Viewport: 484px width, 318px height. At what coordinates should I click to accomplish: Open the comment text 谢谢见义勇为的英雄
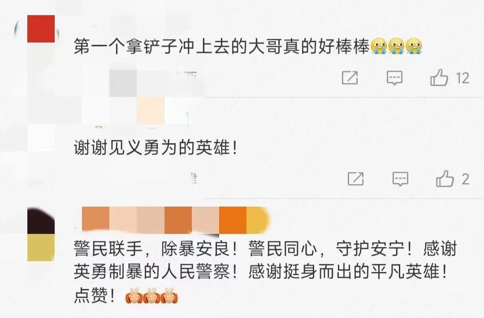point(156,148)
